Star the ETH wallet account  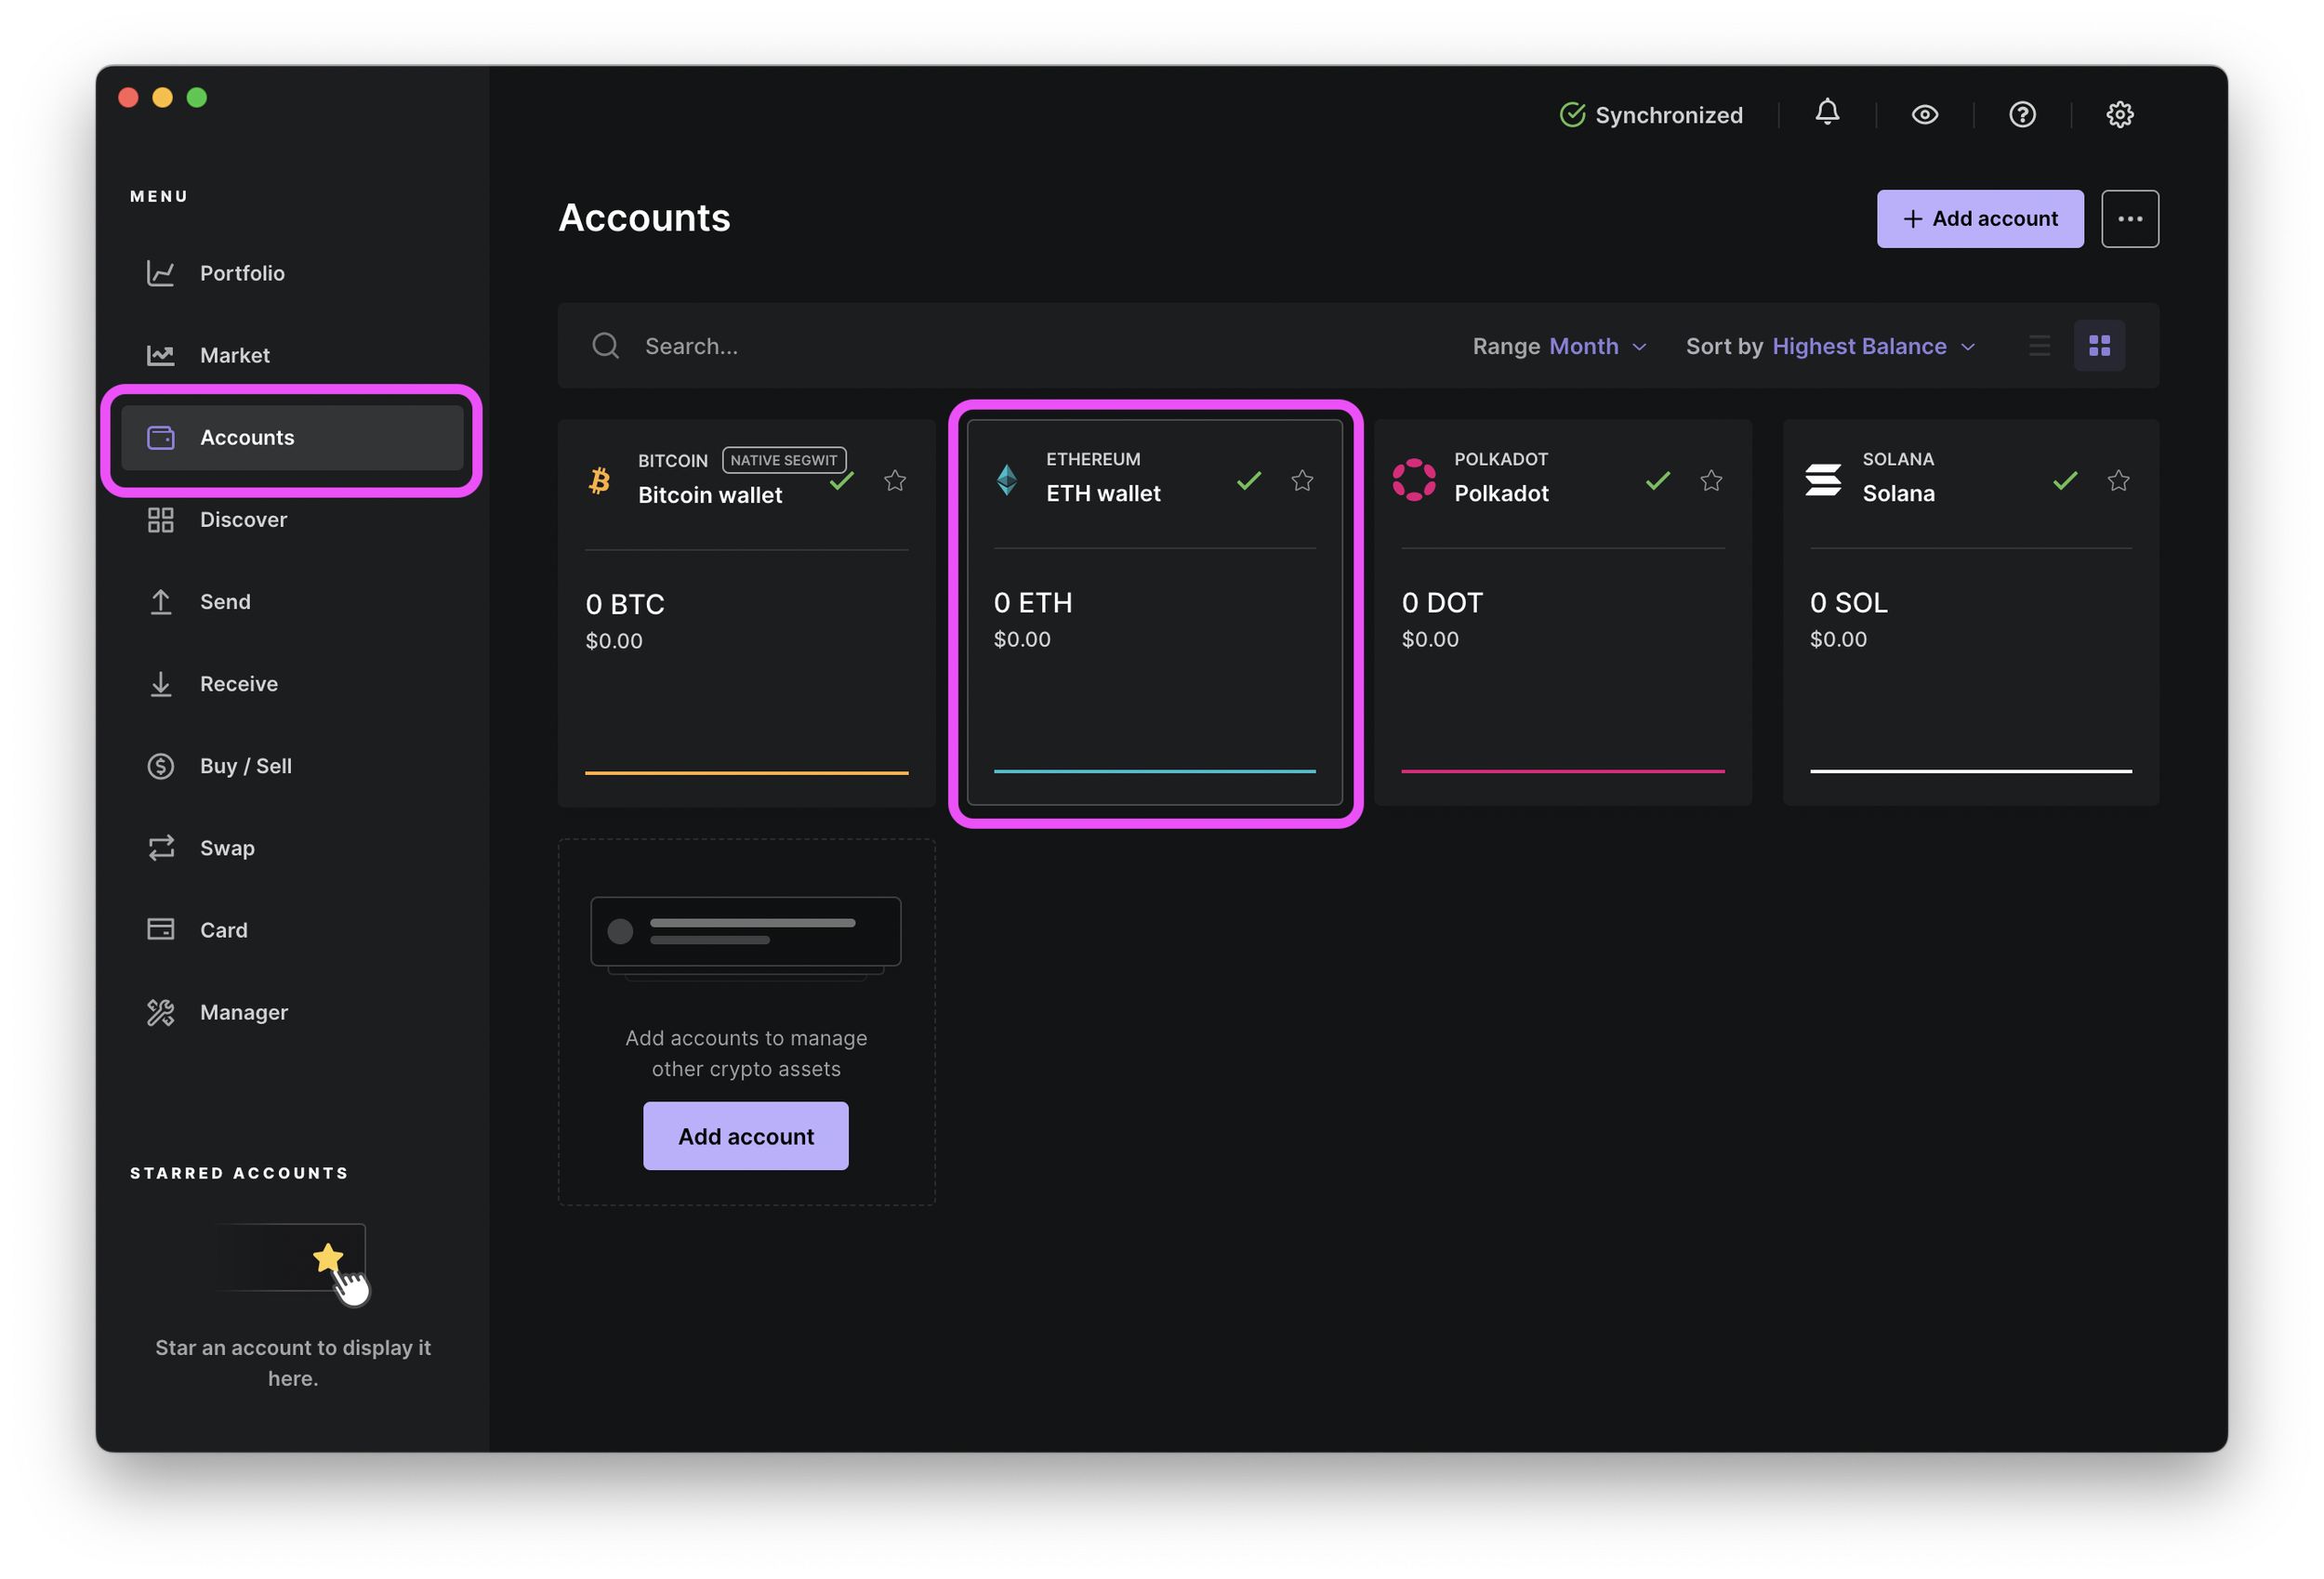1302,481
